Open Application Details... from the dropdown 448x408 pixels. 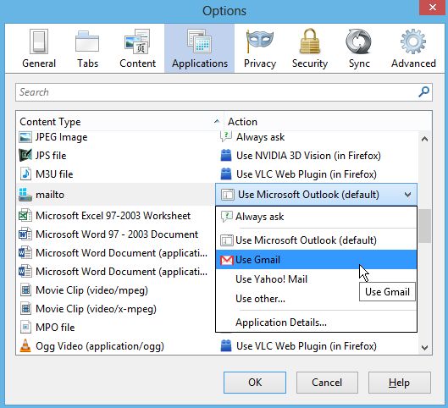[316, 323]
